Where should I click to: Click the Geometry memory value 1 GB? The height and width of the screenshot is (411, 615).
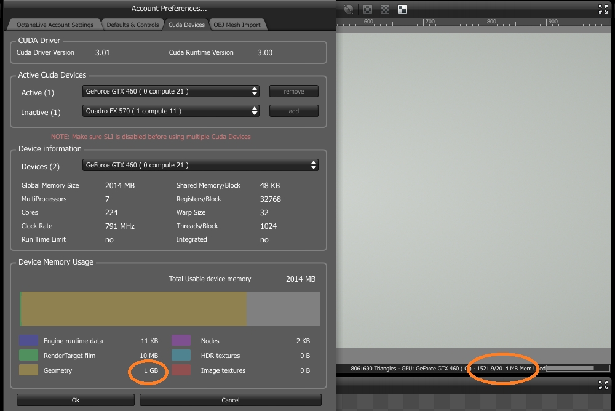[151, 370]
